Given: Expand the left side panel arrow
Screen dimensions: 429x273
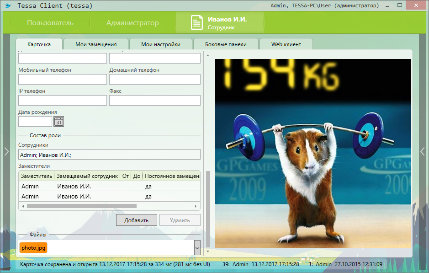Looking at the screenshot, I should click(6, 151).
